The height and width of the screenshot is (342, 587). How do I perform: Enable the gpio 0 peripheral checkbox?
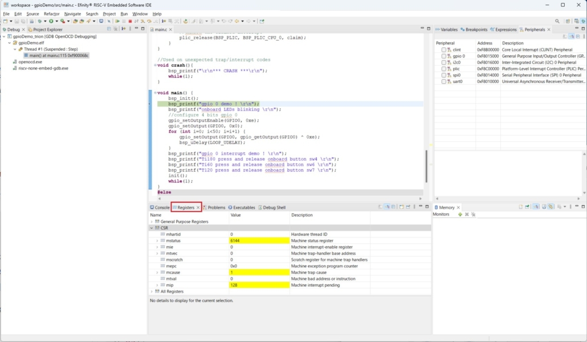click(x=443, y=56)
